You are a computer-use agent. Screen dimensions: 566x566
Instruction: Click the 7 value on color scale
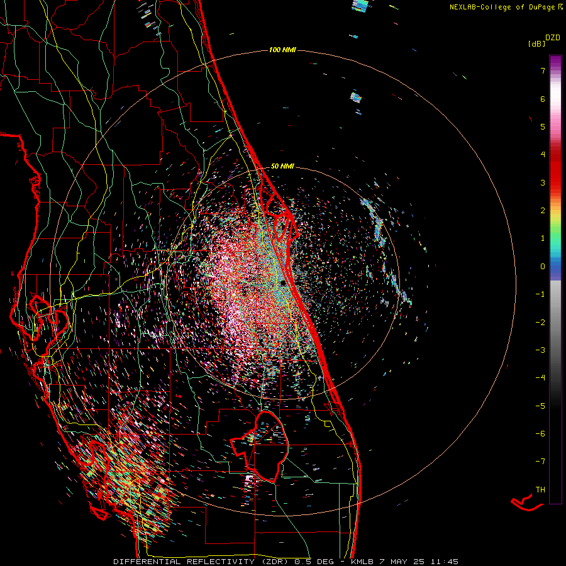(543, 70)
